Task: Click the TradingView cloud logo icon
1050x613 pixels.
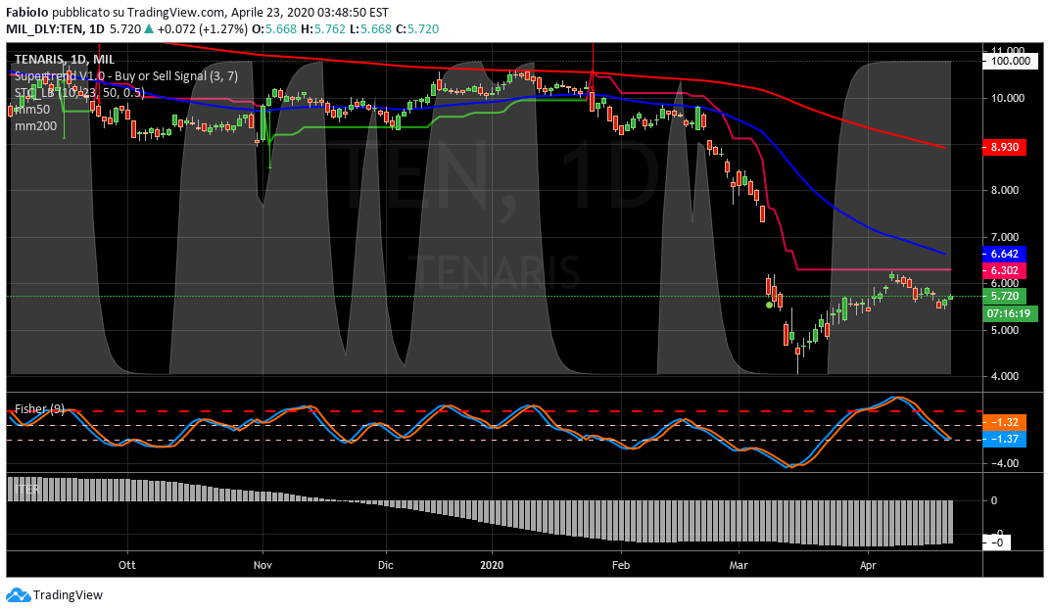Action: (x=18, y=594)
